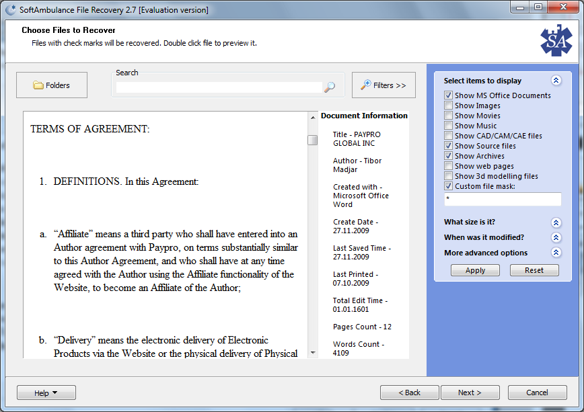This screenshot has width=584, height=412.
Task: Expand the What size is it? section
Action: click(556, 222)
